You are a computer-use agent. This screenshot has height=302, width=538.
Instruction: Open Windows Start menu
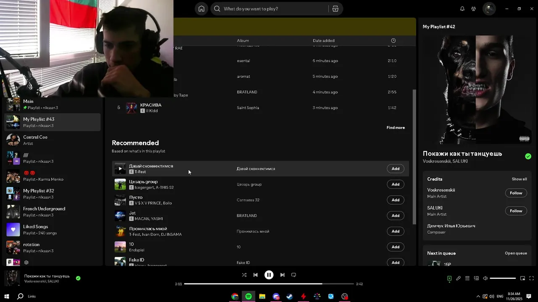click(x=7, y=296)
